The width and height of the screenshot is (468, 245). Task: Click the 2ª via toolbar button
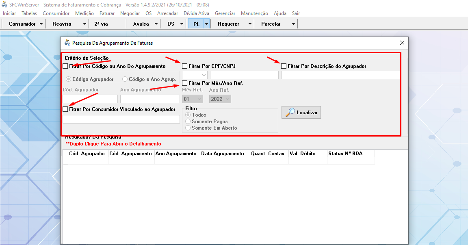click(101, 24)
